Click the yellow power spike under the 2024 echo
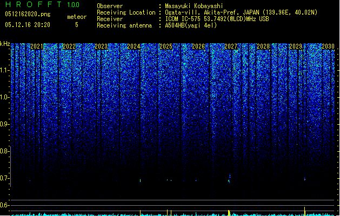This screenshot has width=340, height=216. coord(141,213)
